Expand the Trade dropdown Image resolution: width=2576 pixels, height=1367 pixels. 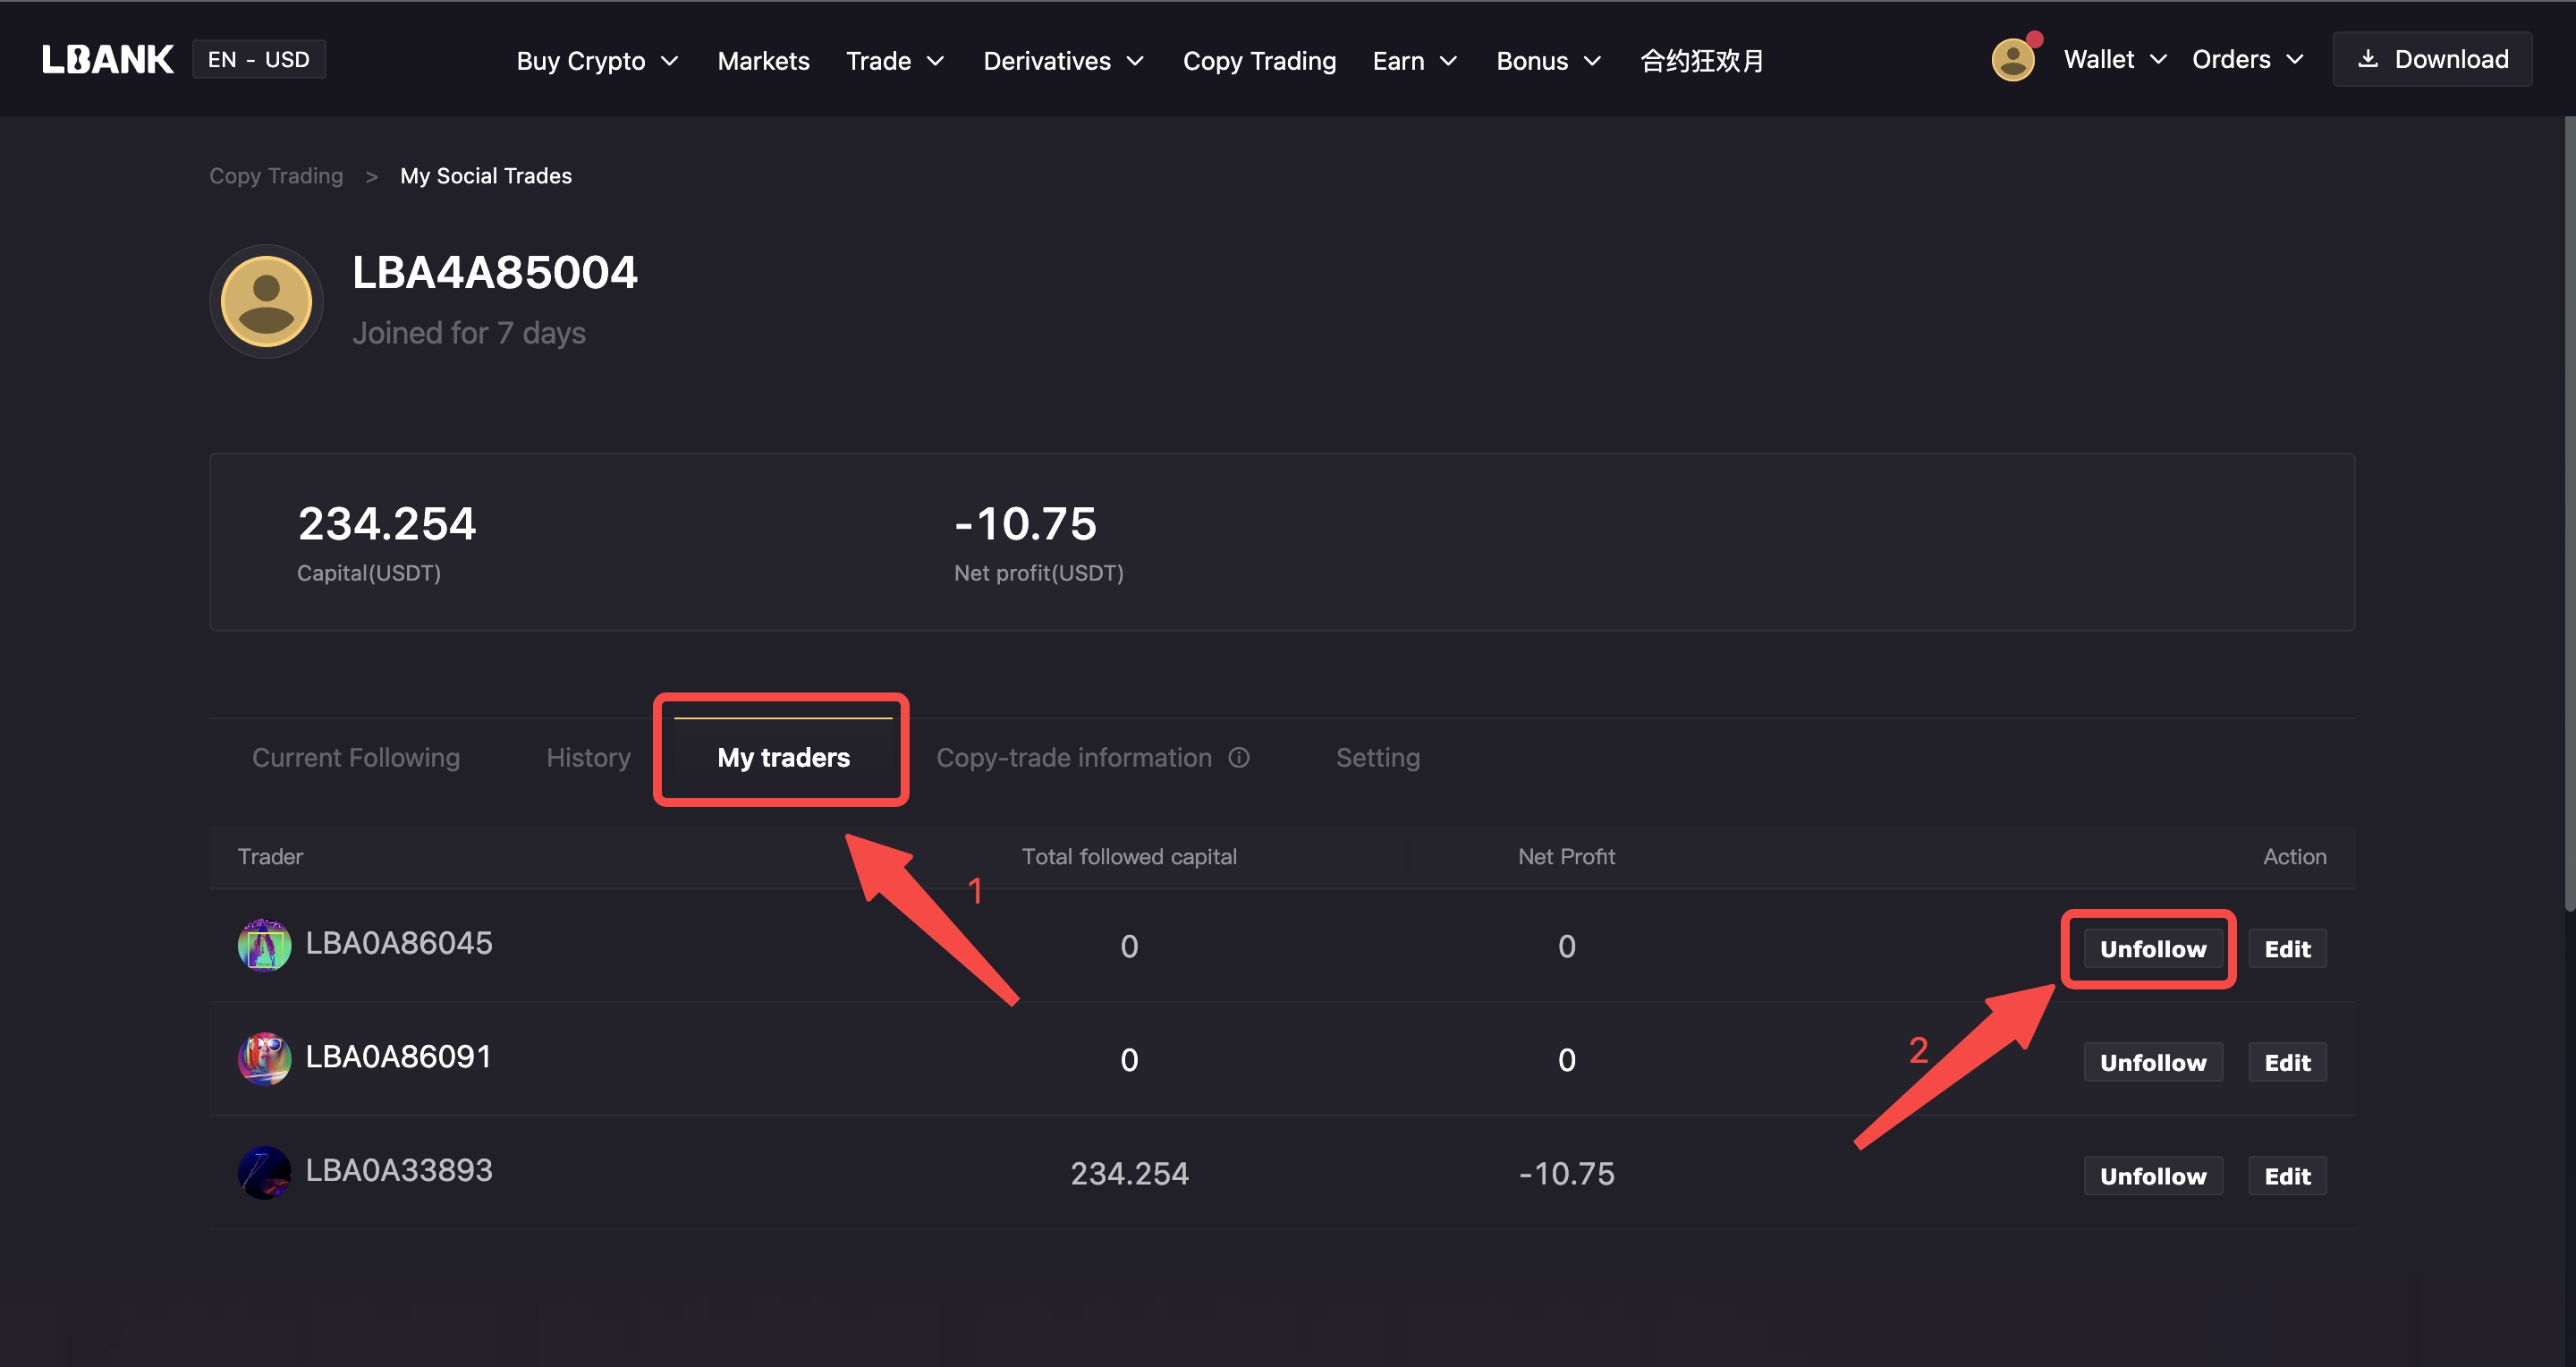pos(894,61)
